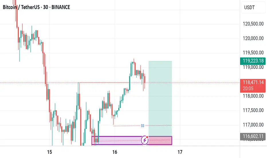
Task: Click the red stop-loss zone of position
Action: click(x=160, y=140)
